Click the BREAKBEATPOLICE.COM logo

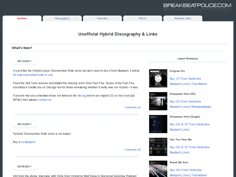point(197,6)
